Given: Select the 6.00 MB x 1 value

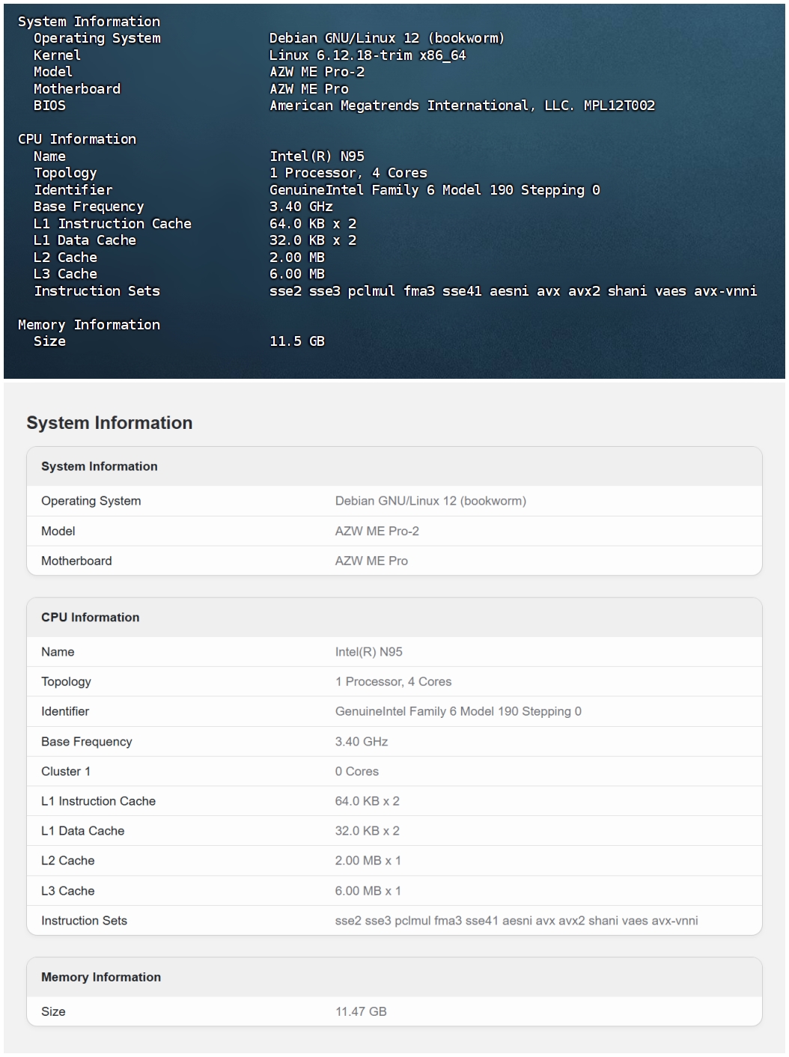Looking at the screenshot, I should [x=368, y=891].
